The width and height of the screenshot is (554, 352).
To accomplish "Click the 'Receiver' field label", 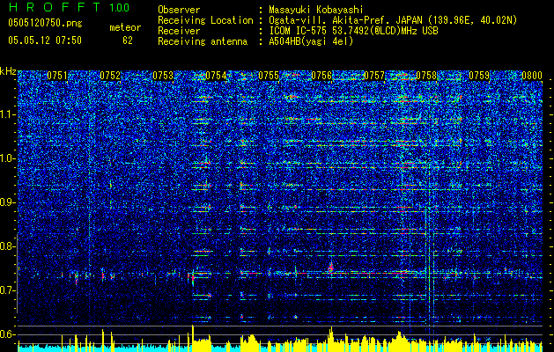I will coord(179,31).
